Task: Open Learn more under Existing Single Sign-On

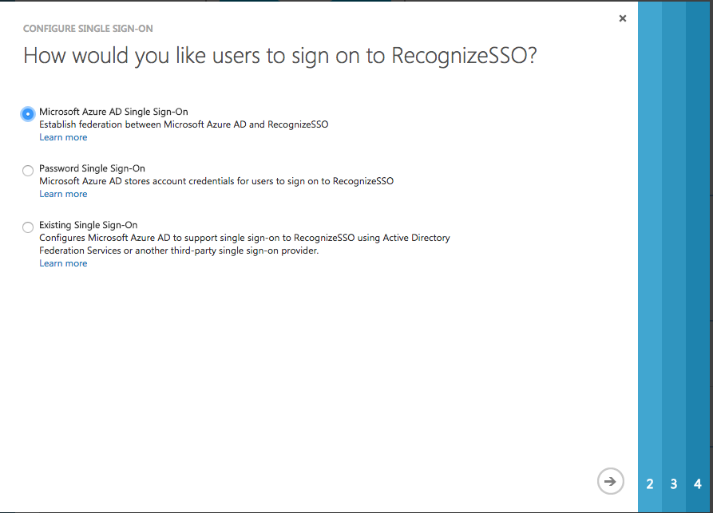Action: tap(63, 263)
